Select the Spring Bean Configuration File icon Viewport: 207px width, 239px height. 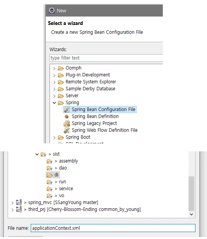(x=67, y=110)
